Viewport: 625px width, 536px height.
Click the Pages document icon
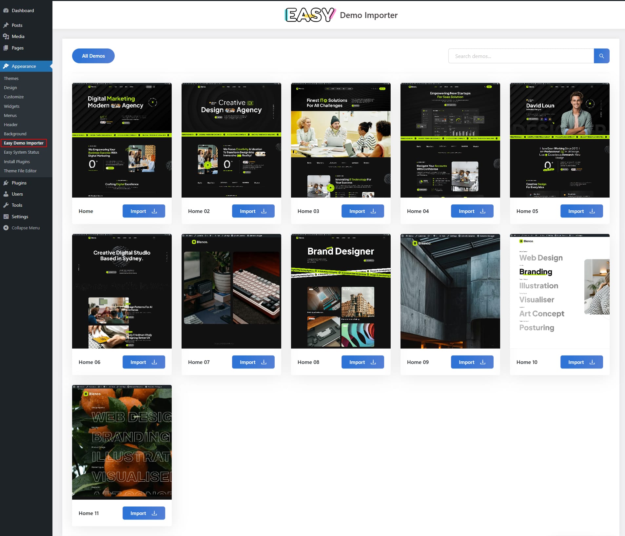(6, 48)
